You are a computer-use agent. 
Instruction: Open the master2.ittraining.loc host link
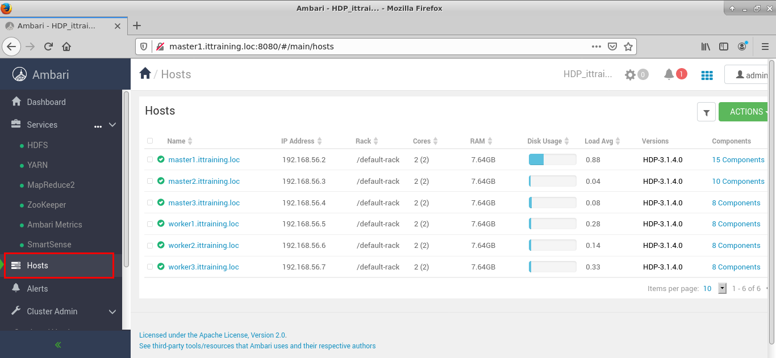point(204,182)
